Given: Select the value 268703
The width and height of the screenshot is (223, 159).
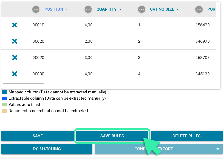Looking at the screenshot, I should click(x=203, y=58).
